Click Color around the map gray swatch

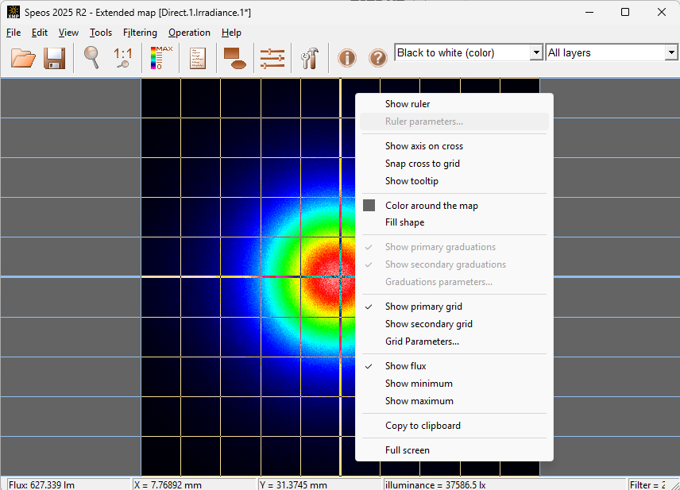coord(369,206)
